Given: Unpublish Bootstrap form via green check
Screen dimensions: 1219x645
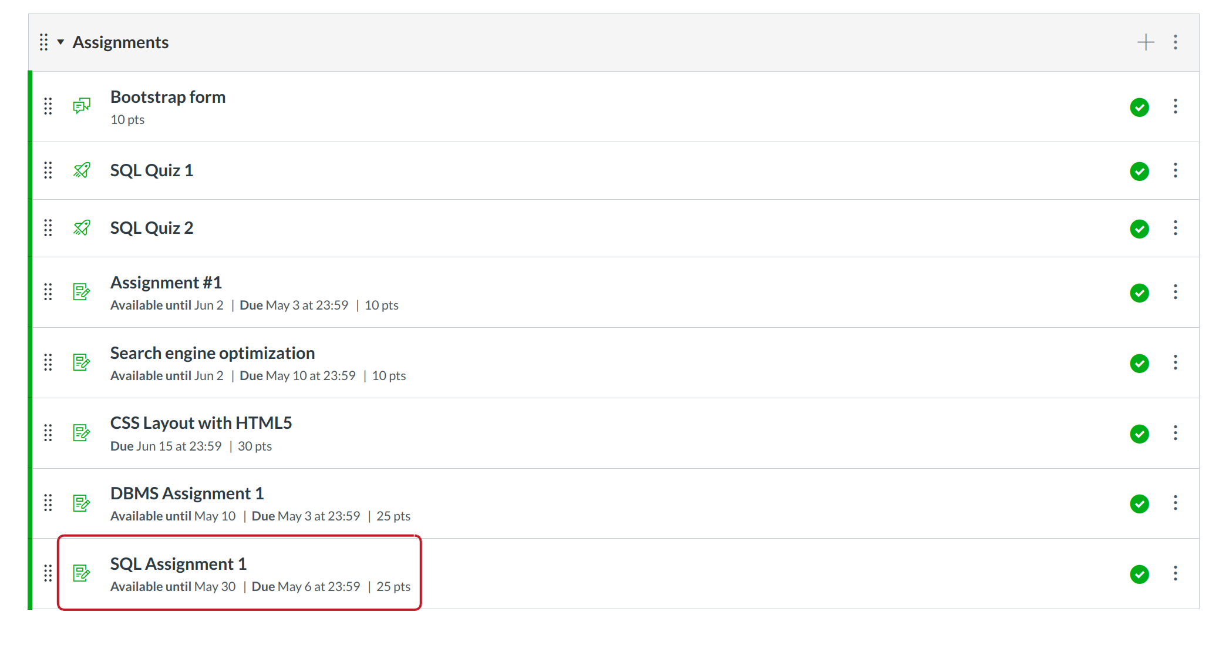Looking at the screenshot, I should point(1139,107).
